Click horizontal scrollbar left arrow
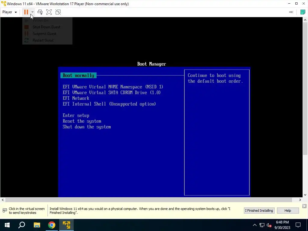Screen dimensions: 308x231 pyautogui.click(x=2, y=200)
